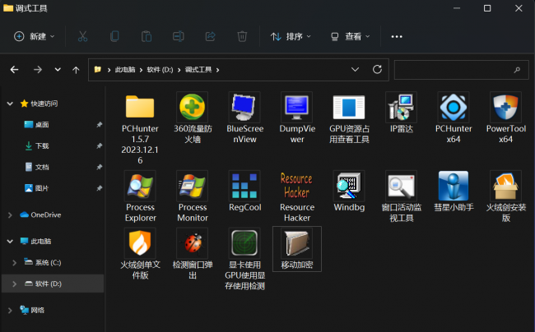This screenshot has width=535, height=332.
Task: Select the 检测窗口弹出 ladybug icon
Action: (193, 243)
